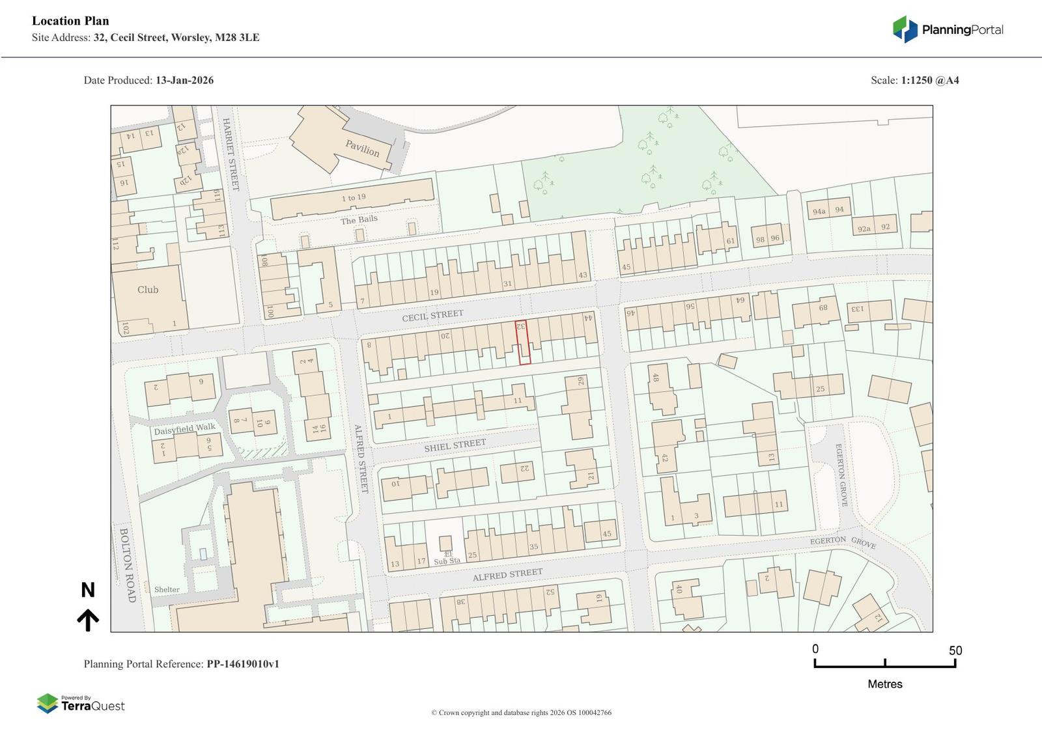The image size is (1042, 737).
Task: Click the site address text in the header
Action: [x=145, y=38]
